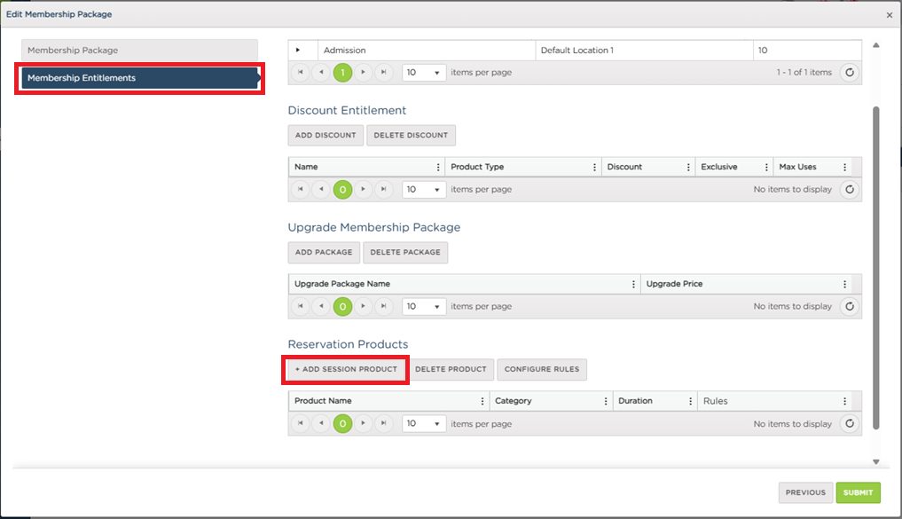The width and height of the screenshot is (902, 519).
Task: Go to first page in Reservation Products pager
Action: (x=301, y=424)
